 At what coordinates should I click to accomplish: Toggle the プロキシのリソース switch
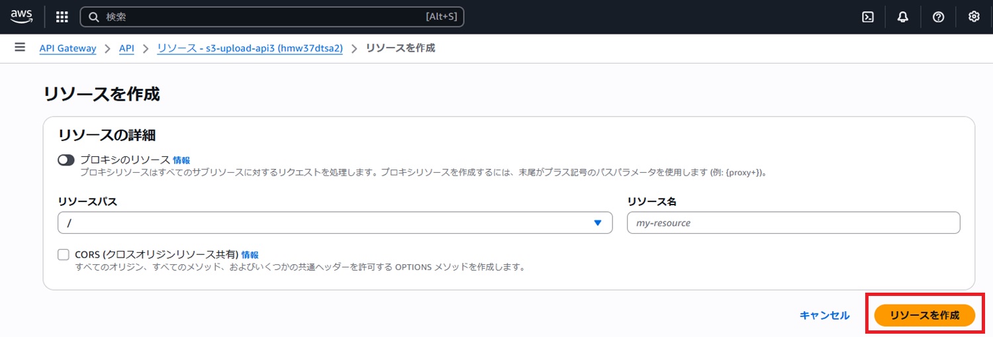(66, 160)
